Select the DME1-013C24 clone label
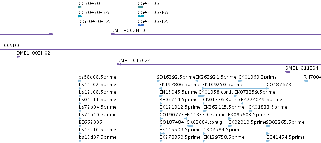This screenshot has width=321, height=143. pyautogui.click(x=134, y=61)
